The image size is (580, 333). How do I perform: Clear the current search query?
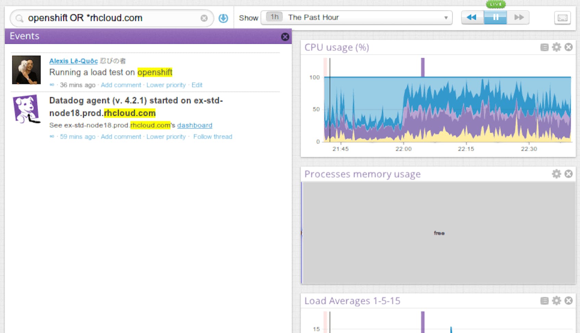[x=204, y=18]
